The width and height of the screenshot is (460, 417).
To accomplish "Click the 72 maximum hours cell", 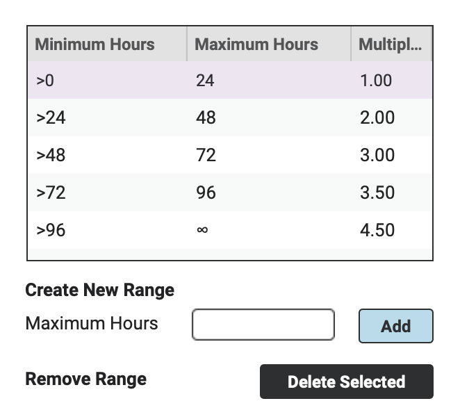I will pyautogui.click(x=269, y=155).
